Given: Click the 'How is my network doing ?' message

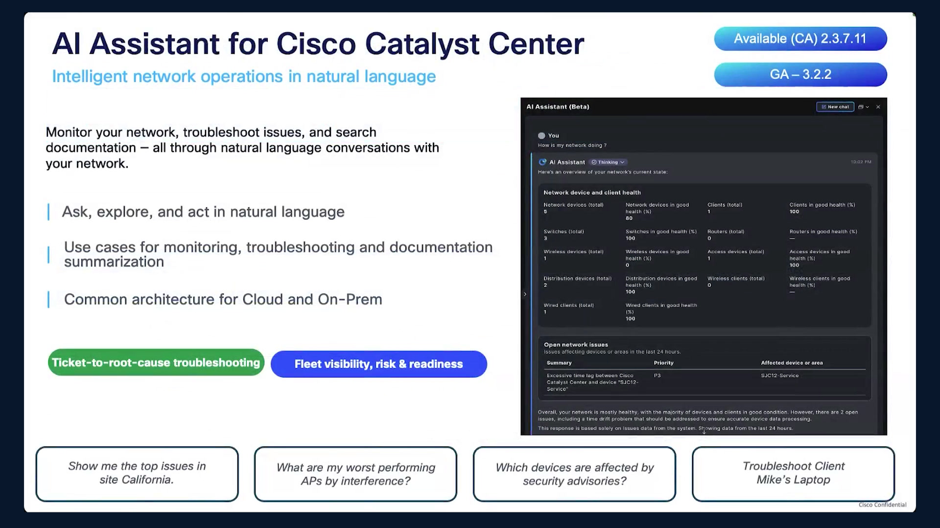Looking at the screenshot, I should pyautogui.click(x=572, y=145).
